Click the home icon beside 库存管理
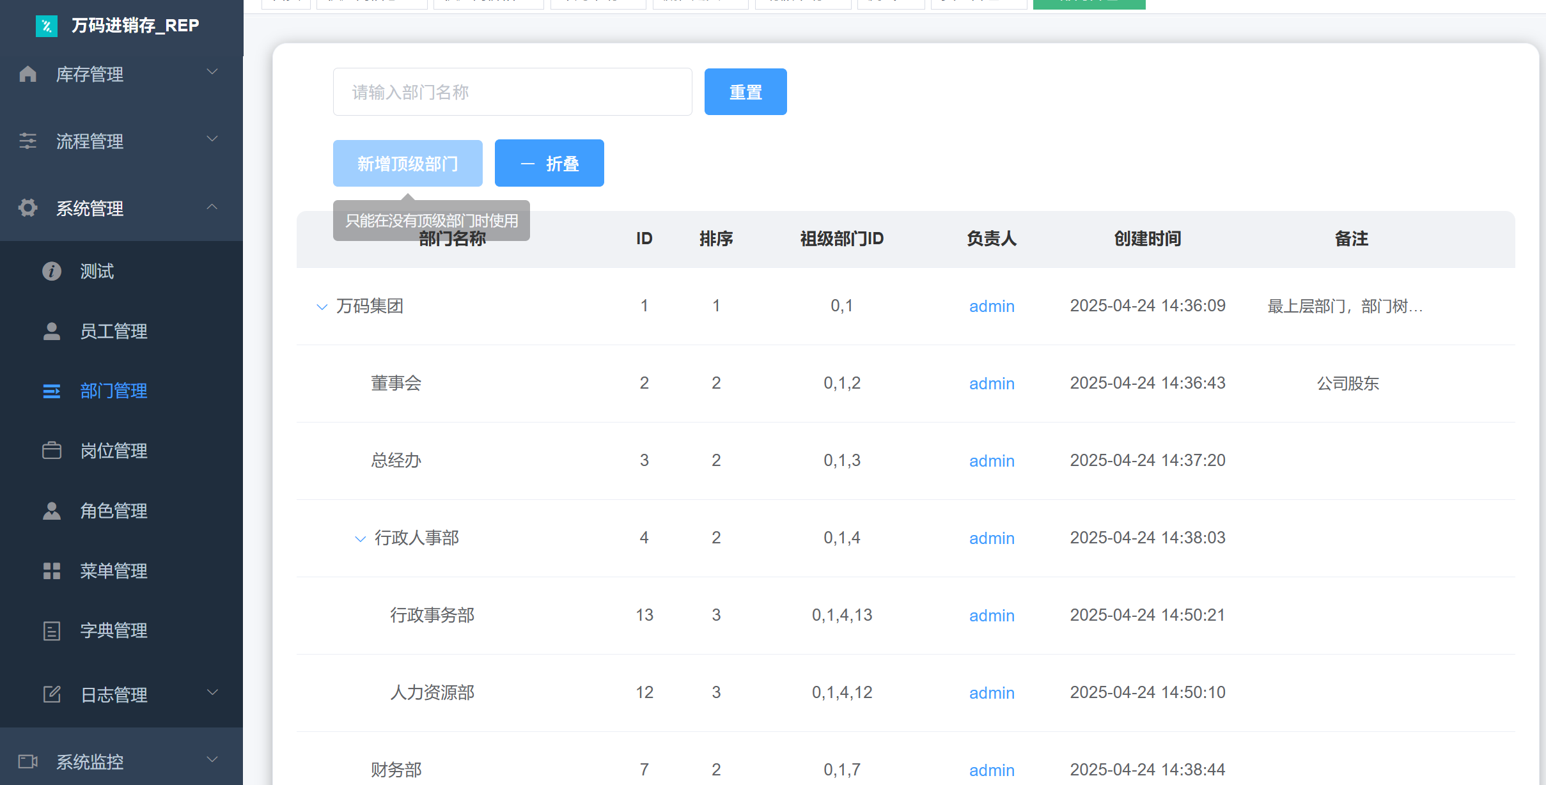The width and height of the screenshot is (1546, 785). tap(28, 74)
